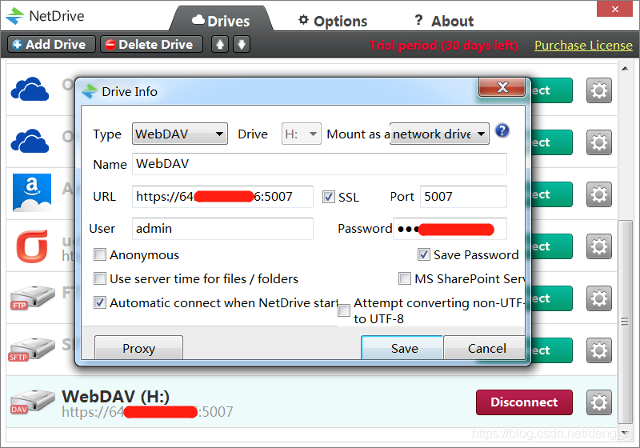
Task: Open settings gear for the WebDAV (H:) row
Action: tap(598, 402)
